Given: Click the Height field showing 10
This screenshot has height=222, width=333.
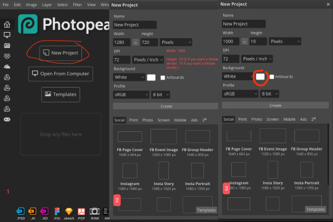Looking at the screenshot, I should (x=258, y=41).
